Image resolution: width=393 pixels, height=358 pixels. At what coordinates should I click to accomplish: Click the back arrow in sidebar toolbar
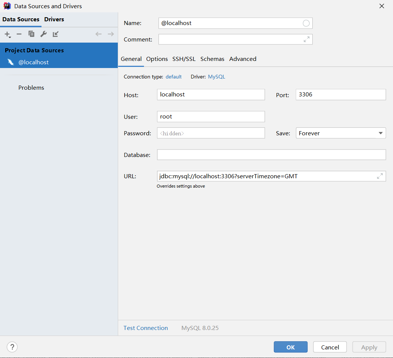98,34
